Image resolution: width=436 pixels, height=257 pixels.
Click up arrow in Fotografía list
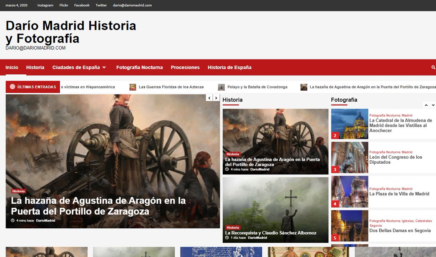(426, 105)
